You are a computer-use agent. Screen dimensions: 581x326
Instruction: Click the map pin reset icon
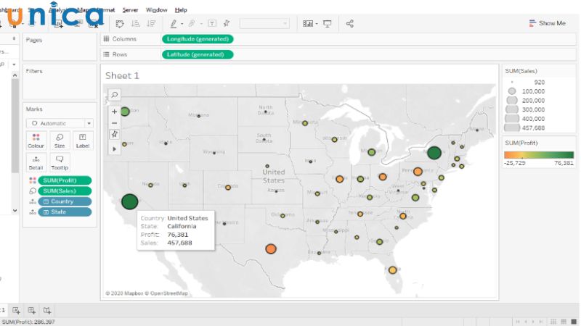114,135
